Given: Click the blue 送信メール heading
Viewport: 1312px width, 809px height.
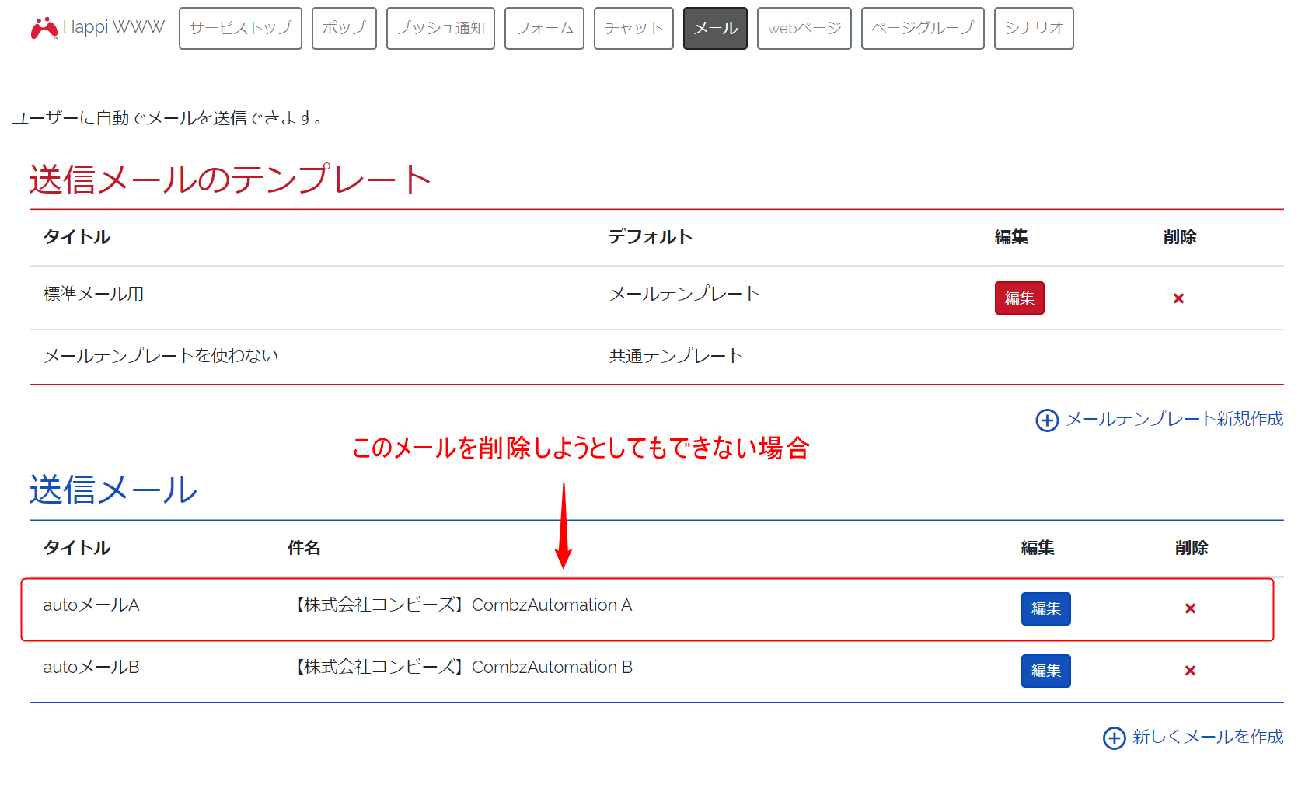Looking at the screenshot, I should (x=113, y=490).
